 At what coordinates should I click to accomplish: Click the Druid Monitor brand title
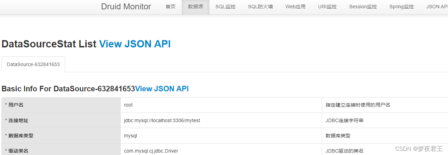point(126,7)
